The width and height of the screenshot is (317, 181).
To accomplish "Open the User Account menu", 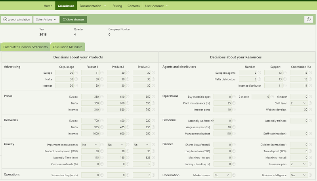I will pyautogui.click(x=157, y=6).
